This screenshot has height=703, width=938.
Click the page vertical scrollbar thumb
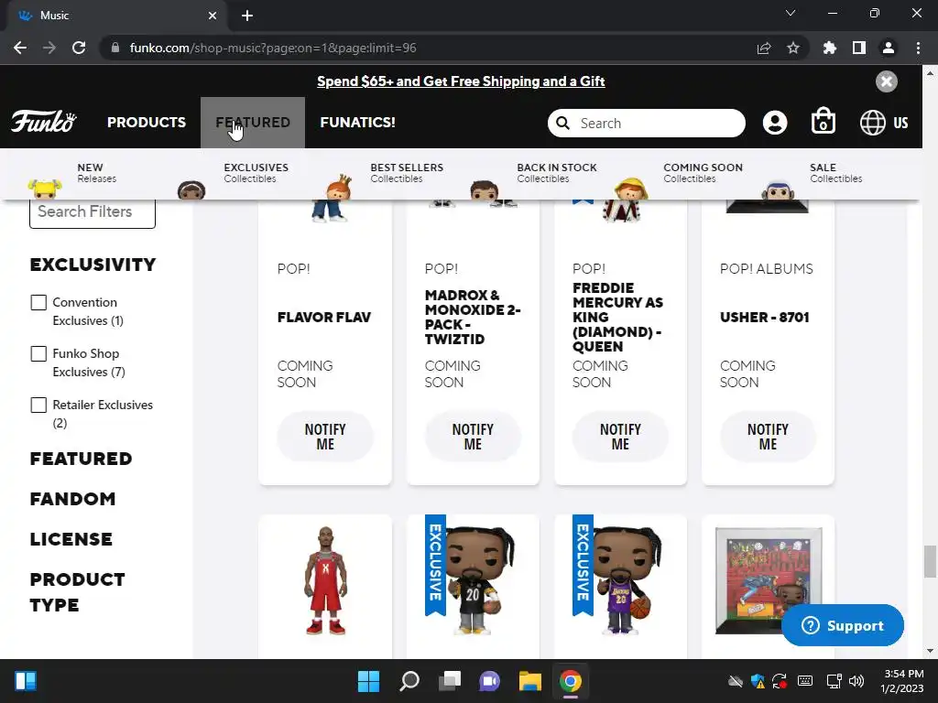(x=930, y=561)
